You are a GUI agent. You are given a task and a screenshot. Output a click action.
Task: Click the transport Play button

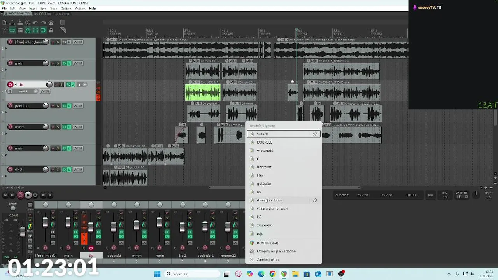(28, 195)
